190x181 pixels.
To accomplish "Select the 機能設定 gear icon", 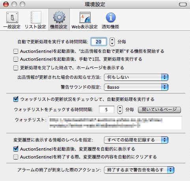I will tap(59, 17).
